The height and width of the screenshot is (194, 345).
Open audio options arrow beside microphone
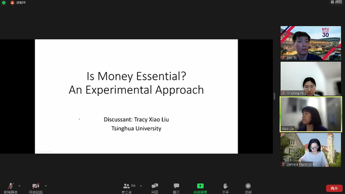[x=19, y=186]
